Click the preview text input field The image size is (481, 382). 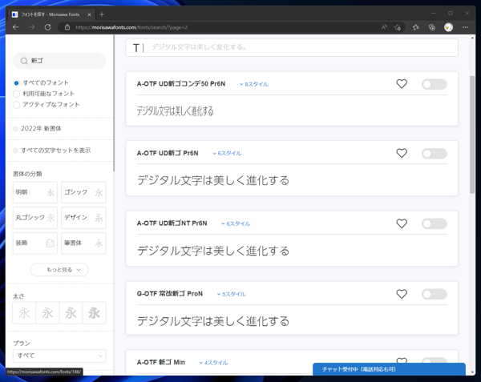[292, 47]
